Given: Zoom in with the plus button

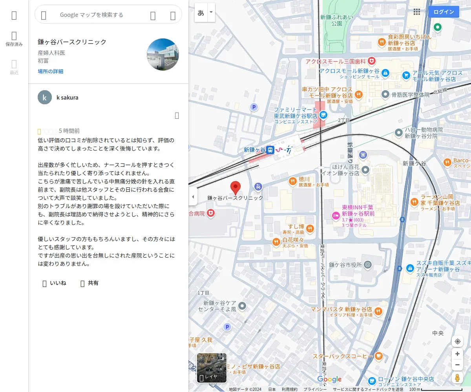Looking at the screenshot, I should coord(457,354).
